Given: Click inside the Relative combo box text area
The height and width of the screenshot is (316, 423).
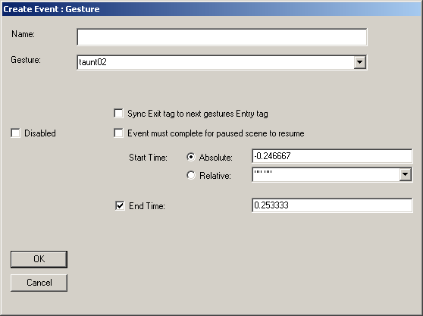Looking at the screenshot, I should (x=326, y=174).
